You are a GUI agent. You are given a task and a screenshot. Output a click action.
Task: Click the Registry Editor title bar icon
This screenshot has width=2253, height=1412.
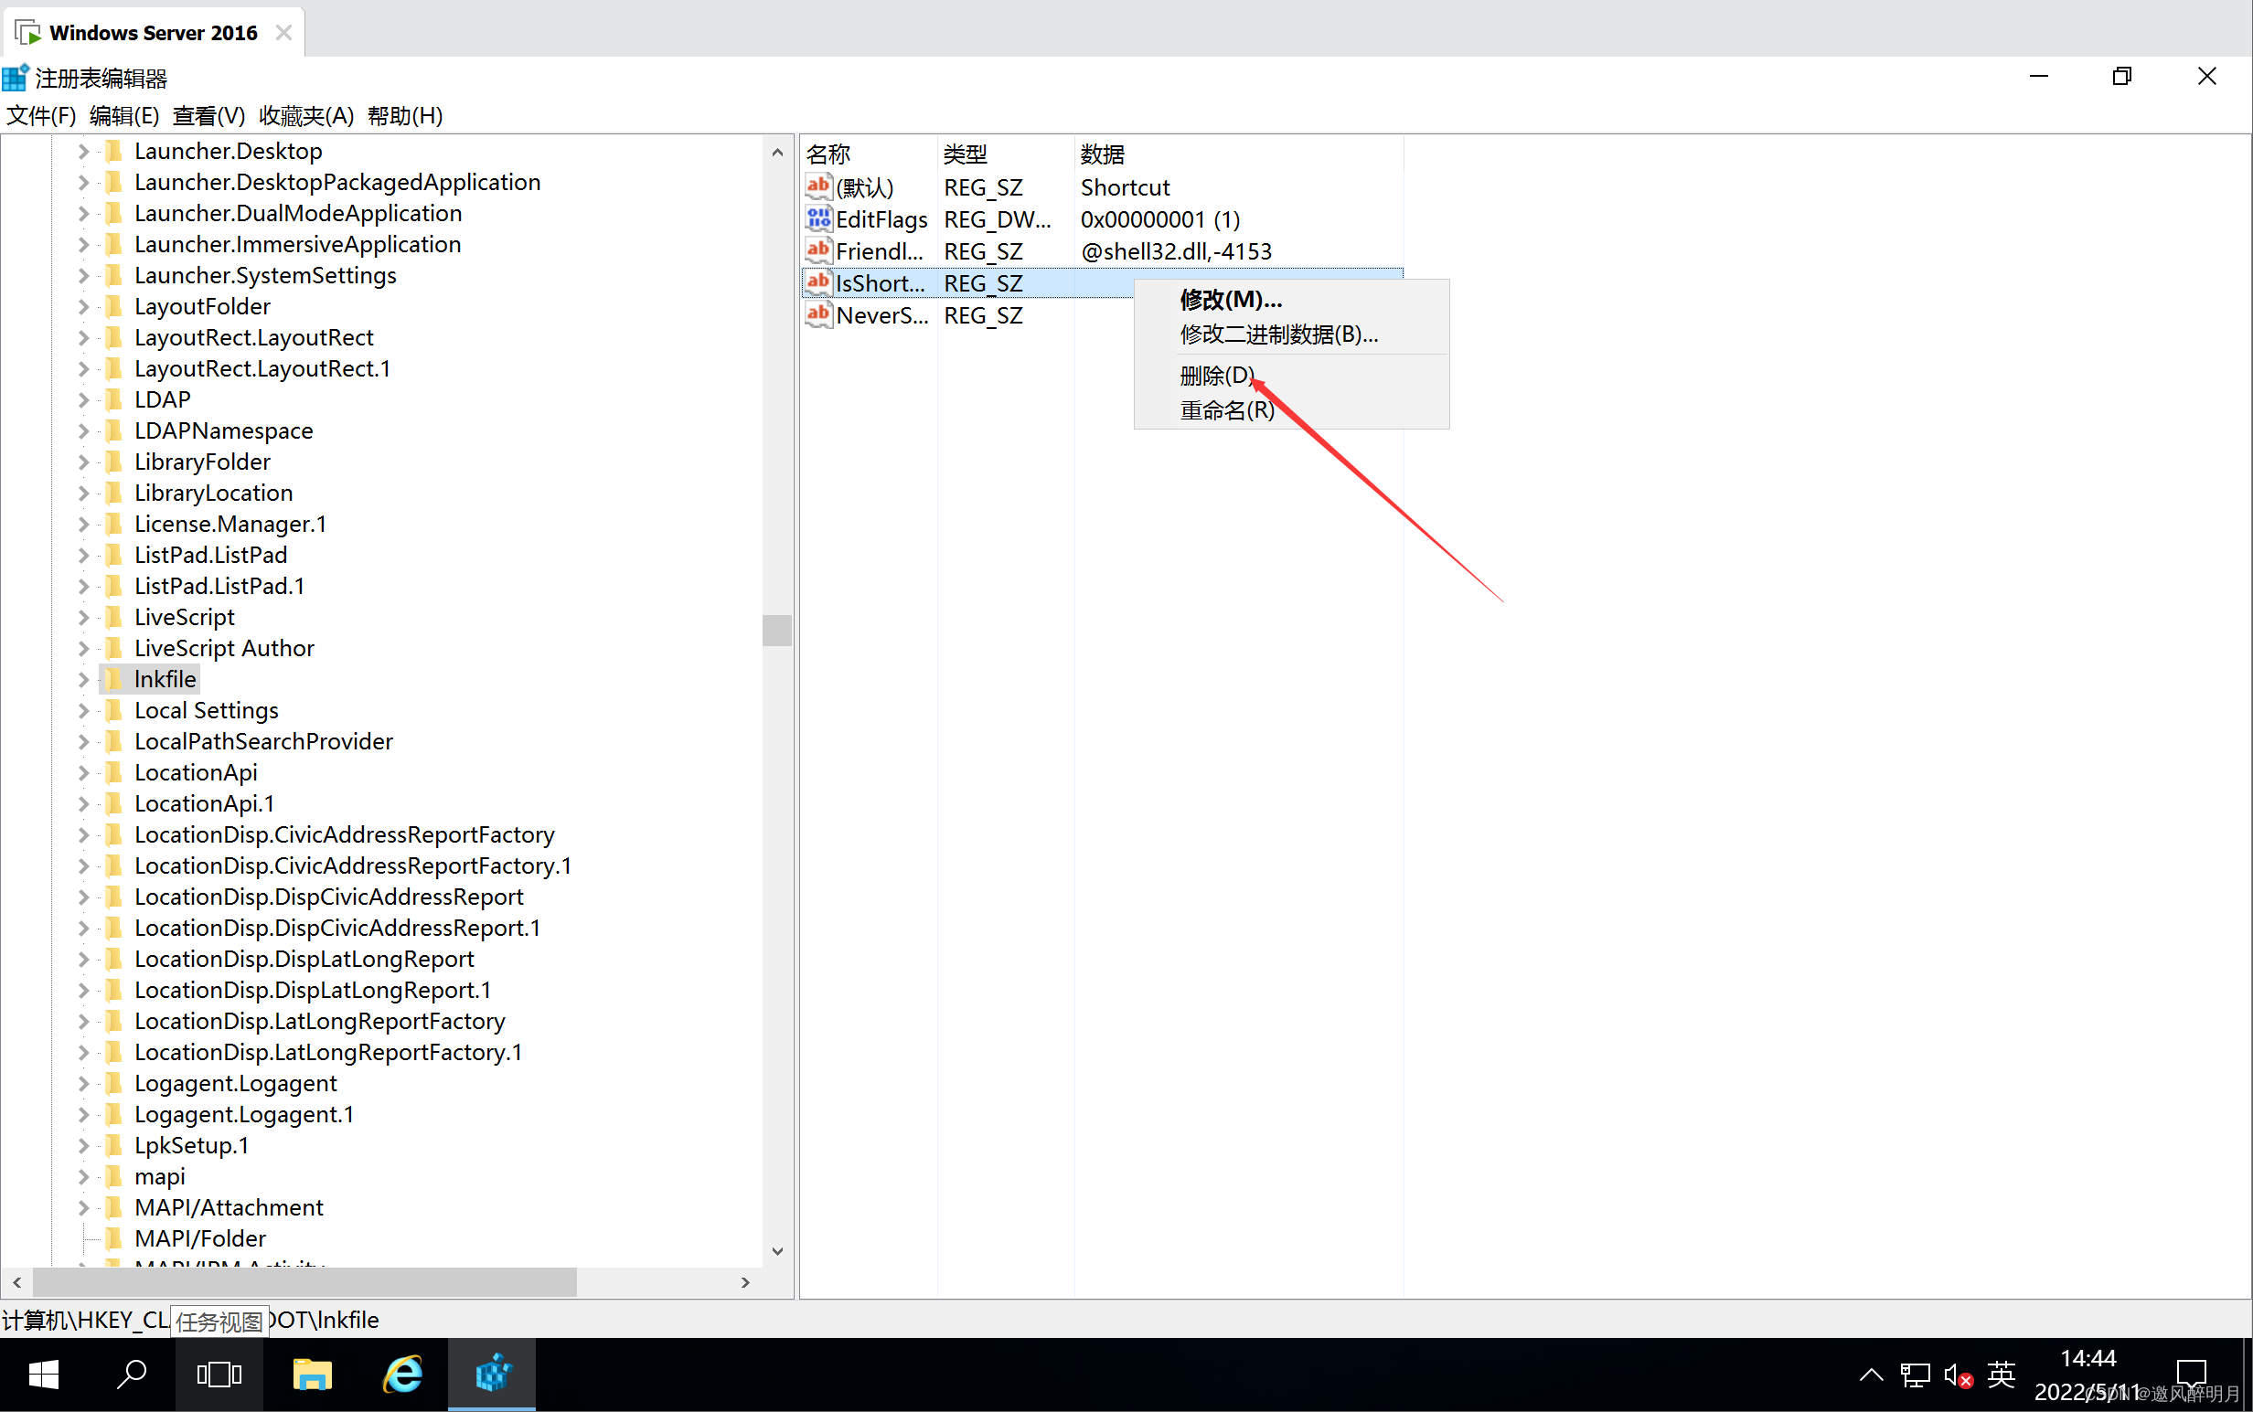coord(15,78)
